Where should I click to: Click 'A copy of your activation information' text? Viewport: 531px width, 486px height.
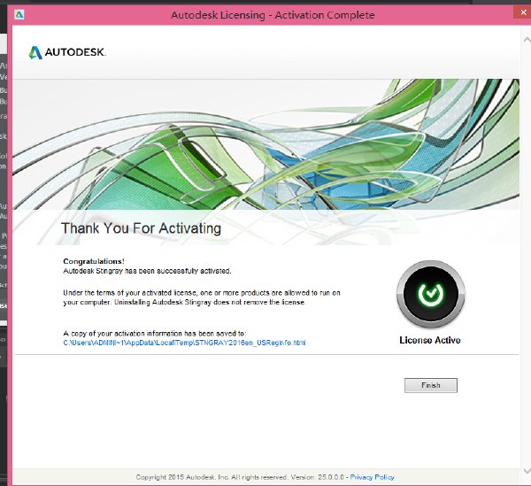(155, 333)
